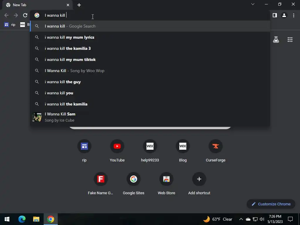Open the rip shortcut tile
300x225 pixels.
(84, 151)
